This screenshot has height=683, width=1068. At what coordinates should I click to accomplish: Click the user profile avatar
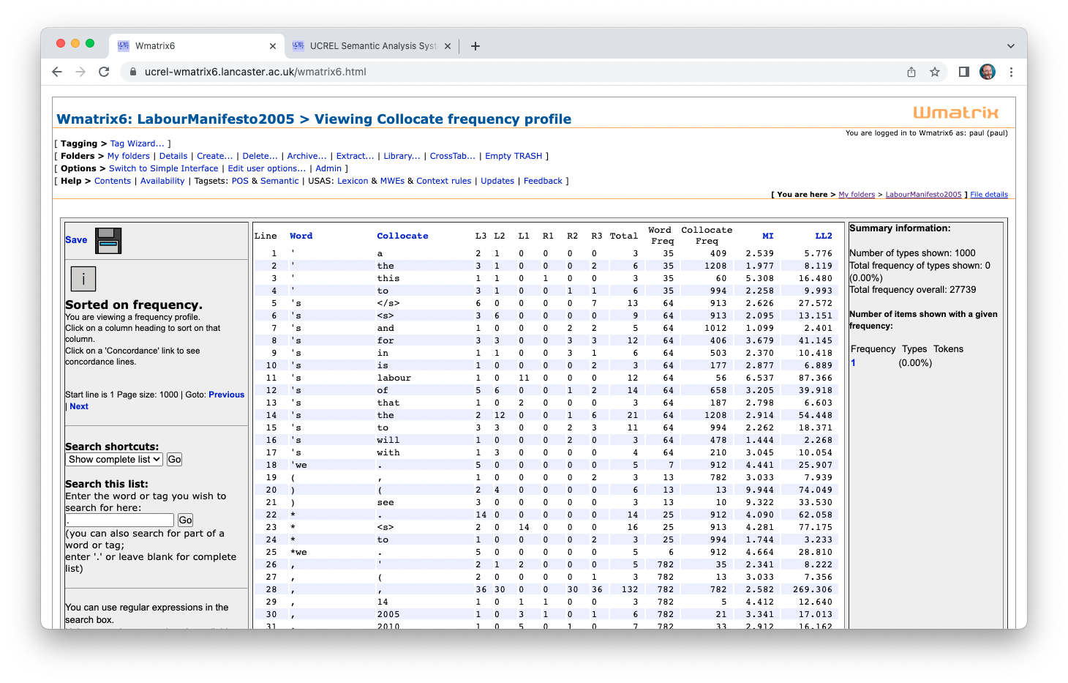tap(987, 72)
